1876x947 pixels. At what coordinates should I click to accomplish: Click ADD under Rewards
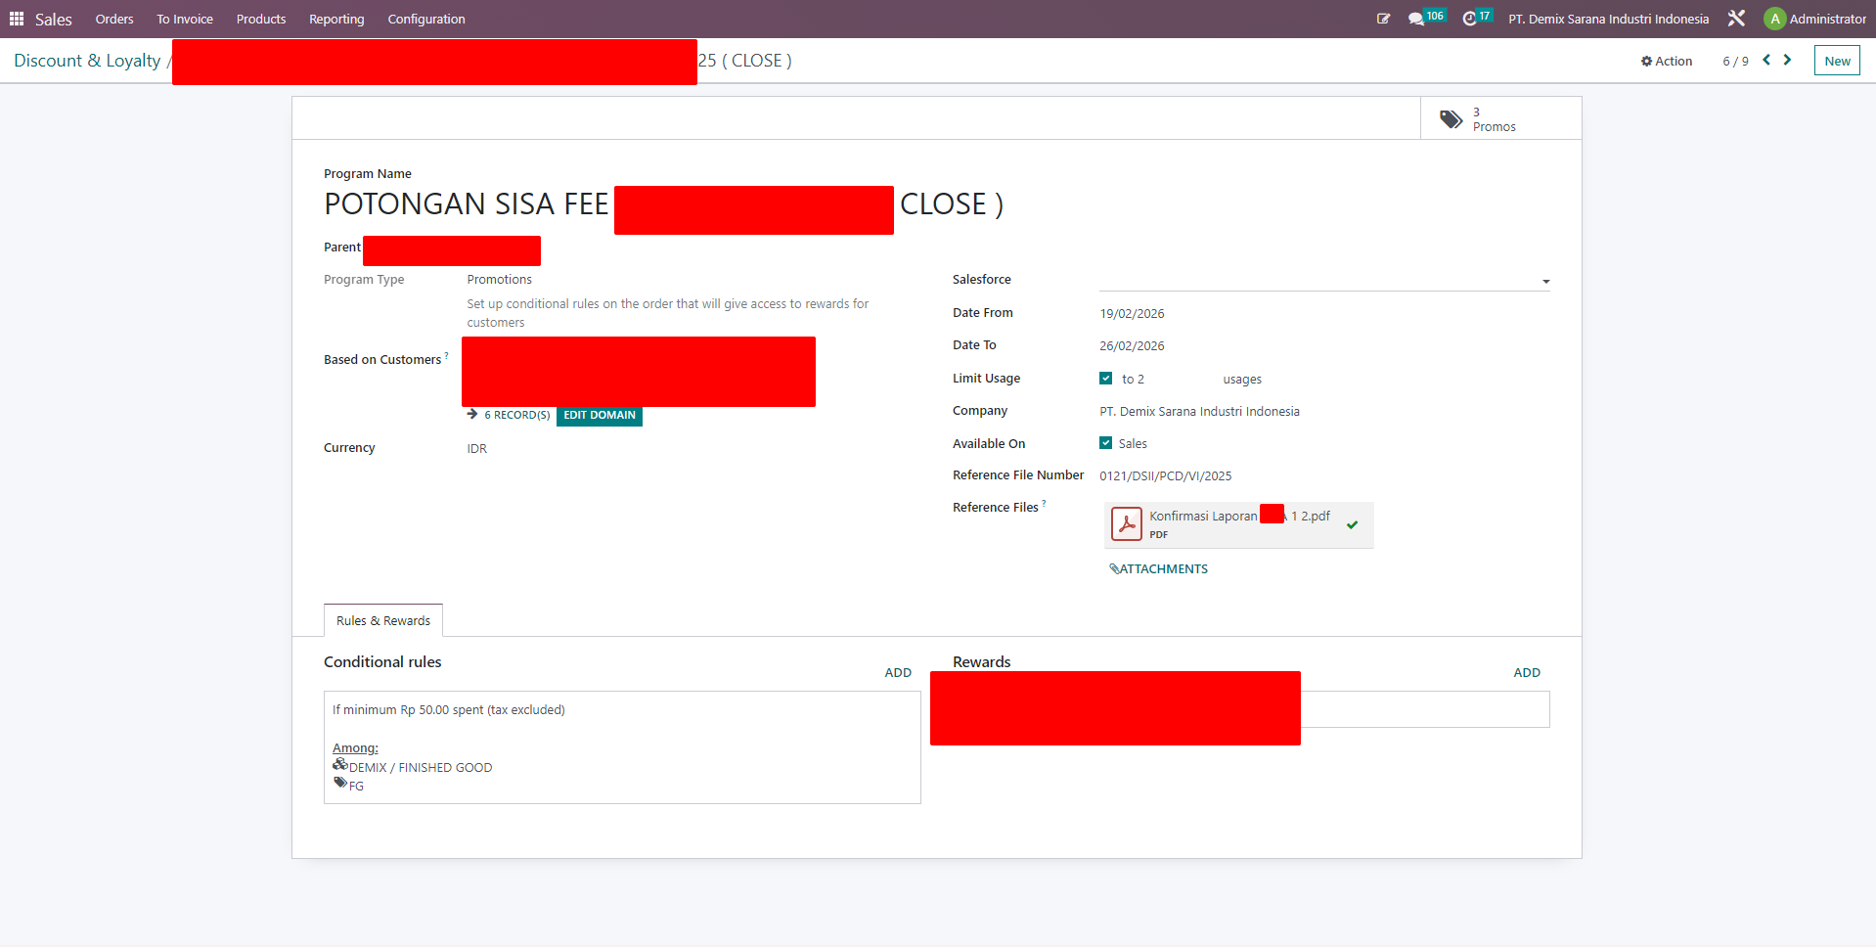[1527, 673]
